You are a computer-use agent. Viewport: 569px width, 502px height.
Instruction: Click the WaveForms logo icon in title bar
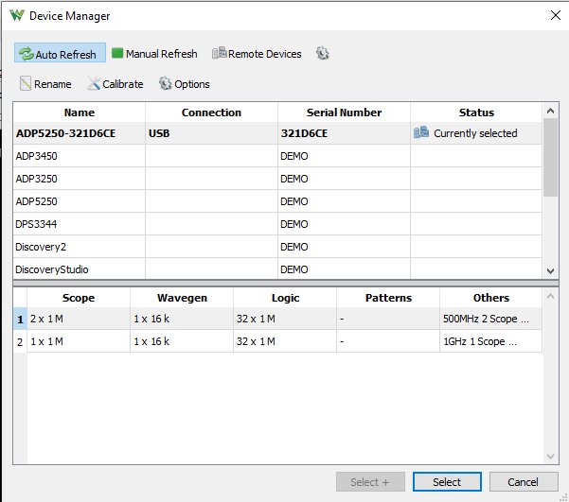pos(17,15)
